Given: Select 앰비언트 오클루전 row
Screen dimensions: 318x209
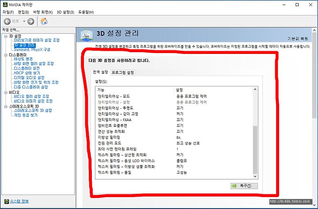Looking at the screenshot, I should [x=174, y=125].
